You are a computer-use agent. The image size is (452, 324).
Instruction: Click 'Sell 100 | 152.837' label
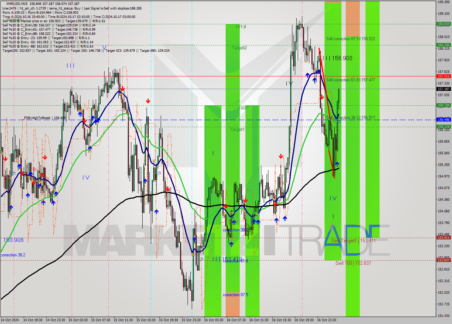[353, 263]
